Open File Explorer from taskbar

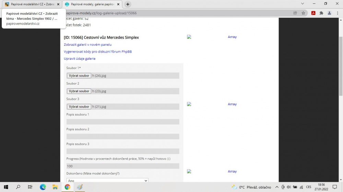tap(55, 187)
